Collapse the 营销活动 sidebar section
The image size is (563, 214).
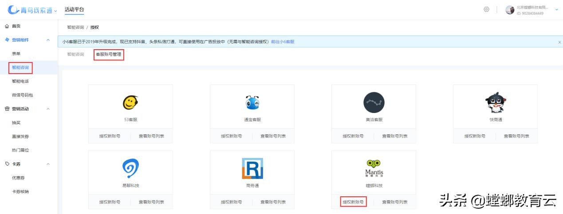click(48, 109)
